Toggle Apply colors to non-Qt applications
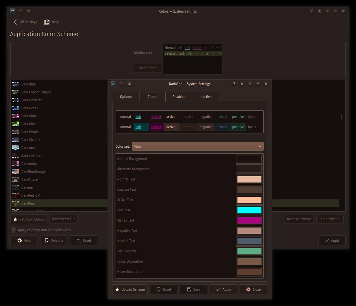Viewport: 356px width, 306px height. click(x=13, y=230)
